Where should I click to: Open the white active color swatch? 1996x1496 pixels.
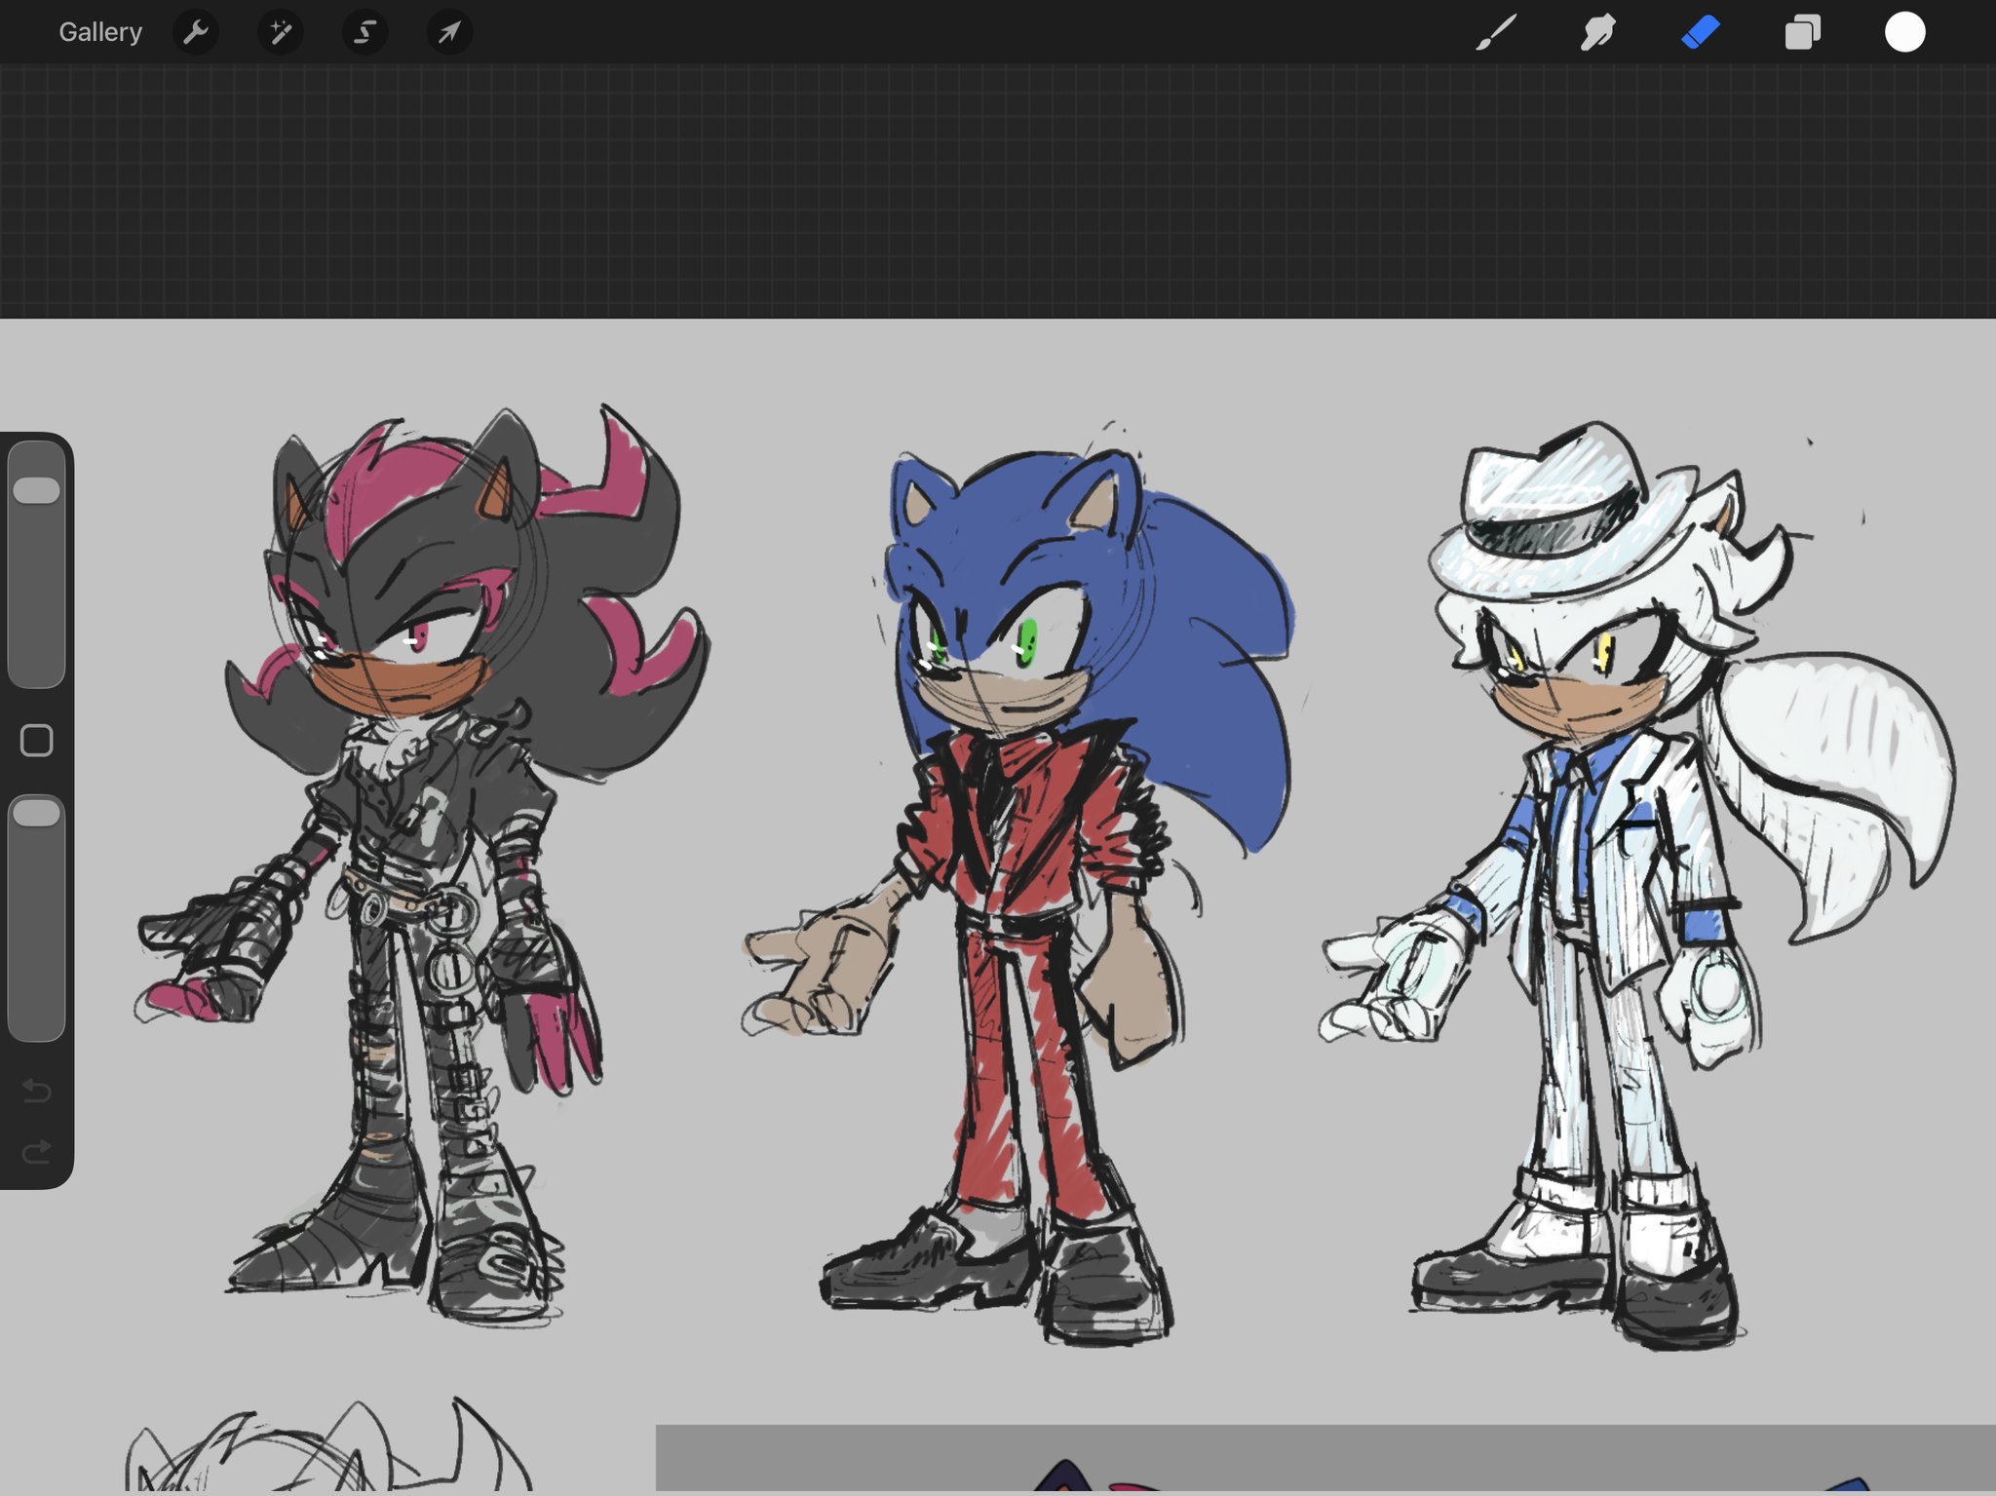click(x=1904, y=32)
